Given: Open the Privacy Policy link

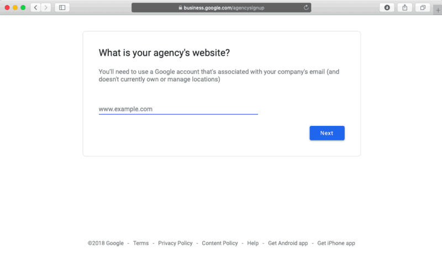Looking at the screenshot, I should tap(175, 243).
